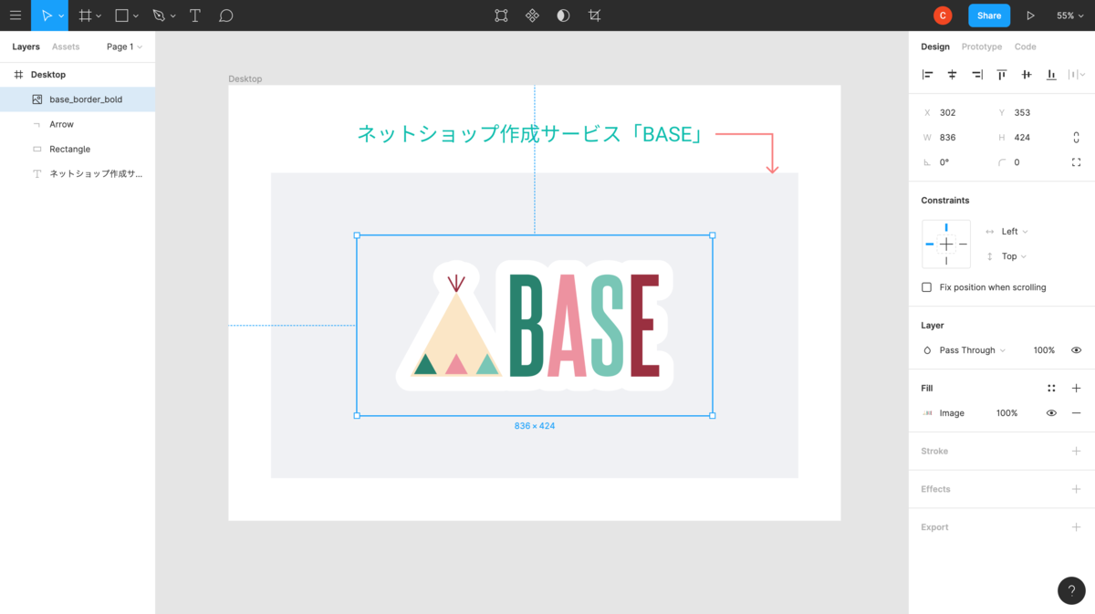
Task: Open the help question mark button
Action: point(1072,590)
